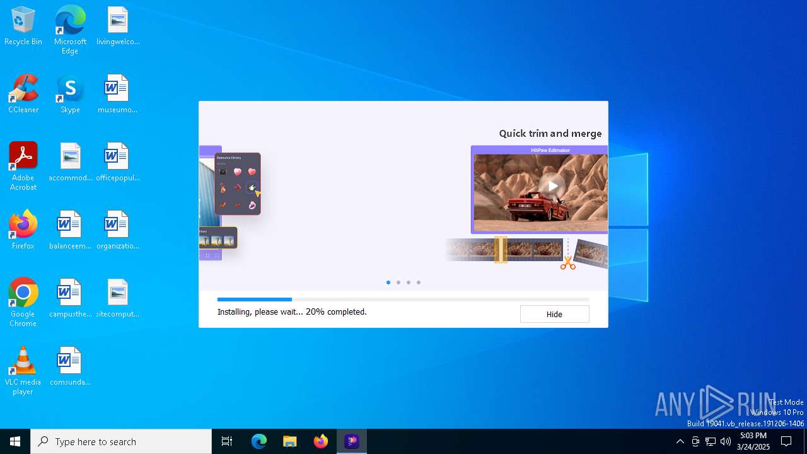Open VLC media player desktop shortcut
807x454 pixels.
point(23,371)
